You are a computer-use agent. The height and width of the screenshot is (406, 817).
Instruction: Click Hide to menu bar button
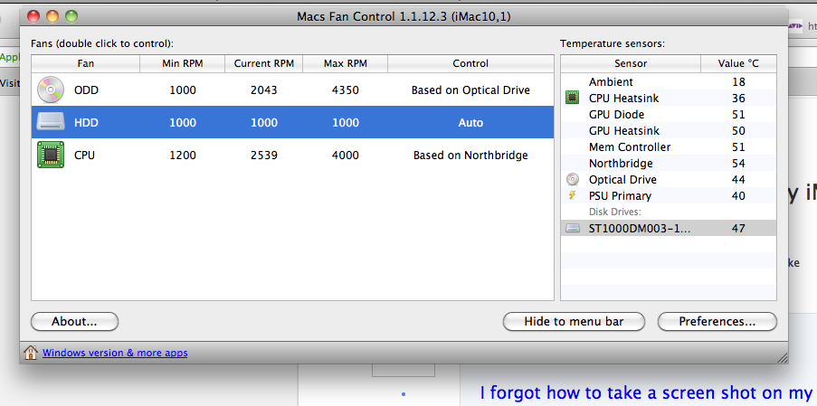(x=574, y=322)
